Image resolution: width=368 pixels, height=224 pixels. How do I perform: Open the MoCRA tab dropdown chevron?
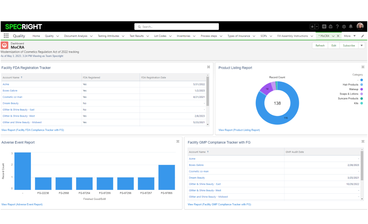pos(333,36)
